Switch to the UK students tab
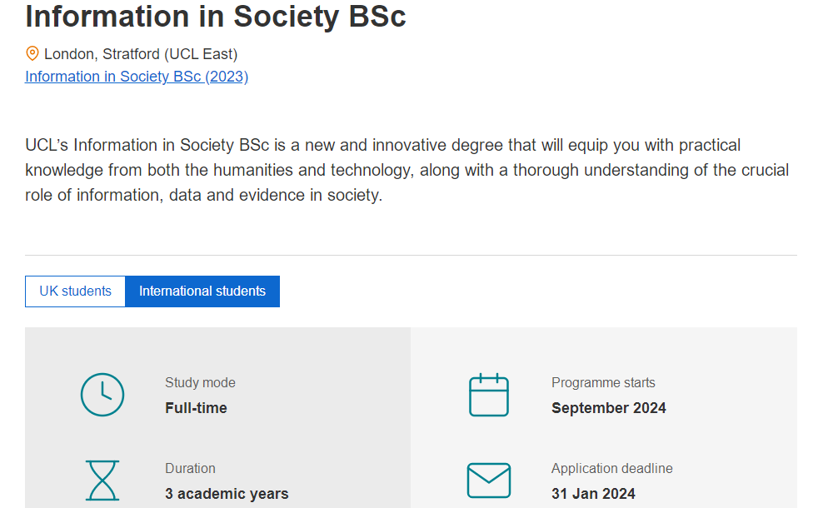The width and height of the screenshot is (828, 508). tap(76, 291)
